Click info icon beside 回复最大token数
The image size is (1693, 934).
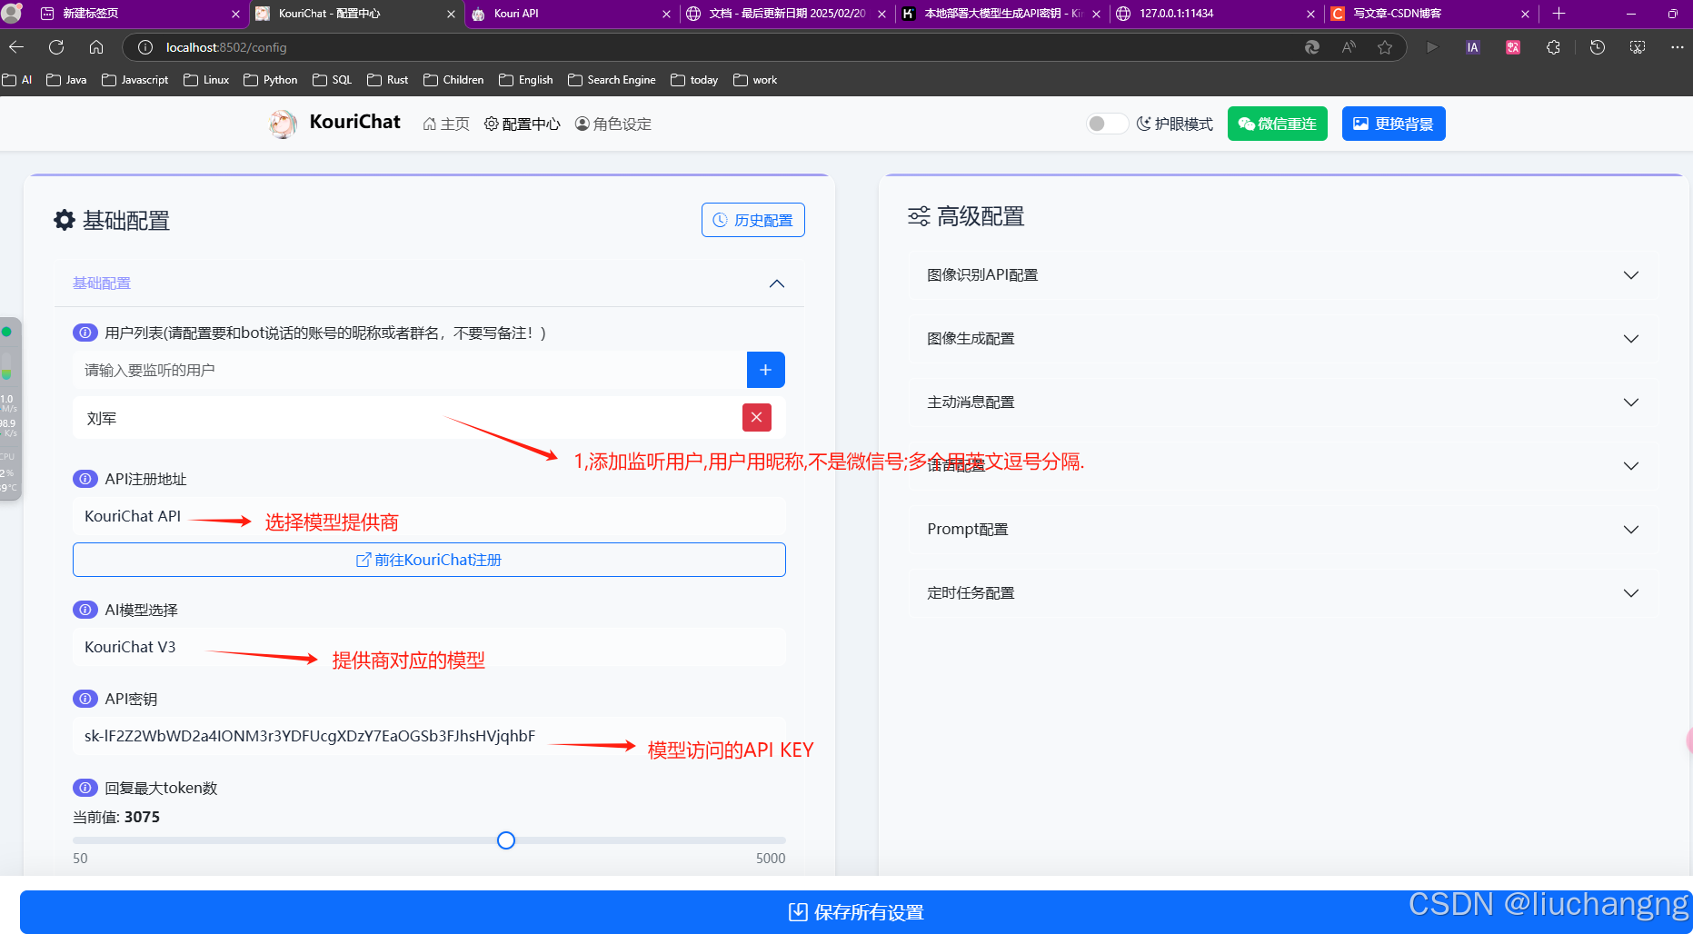[85, 788]
